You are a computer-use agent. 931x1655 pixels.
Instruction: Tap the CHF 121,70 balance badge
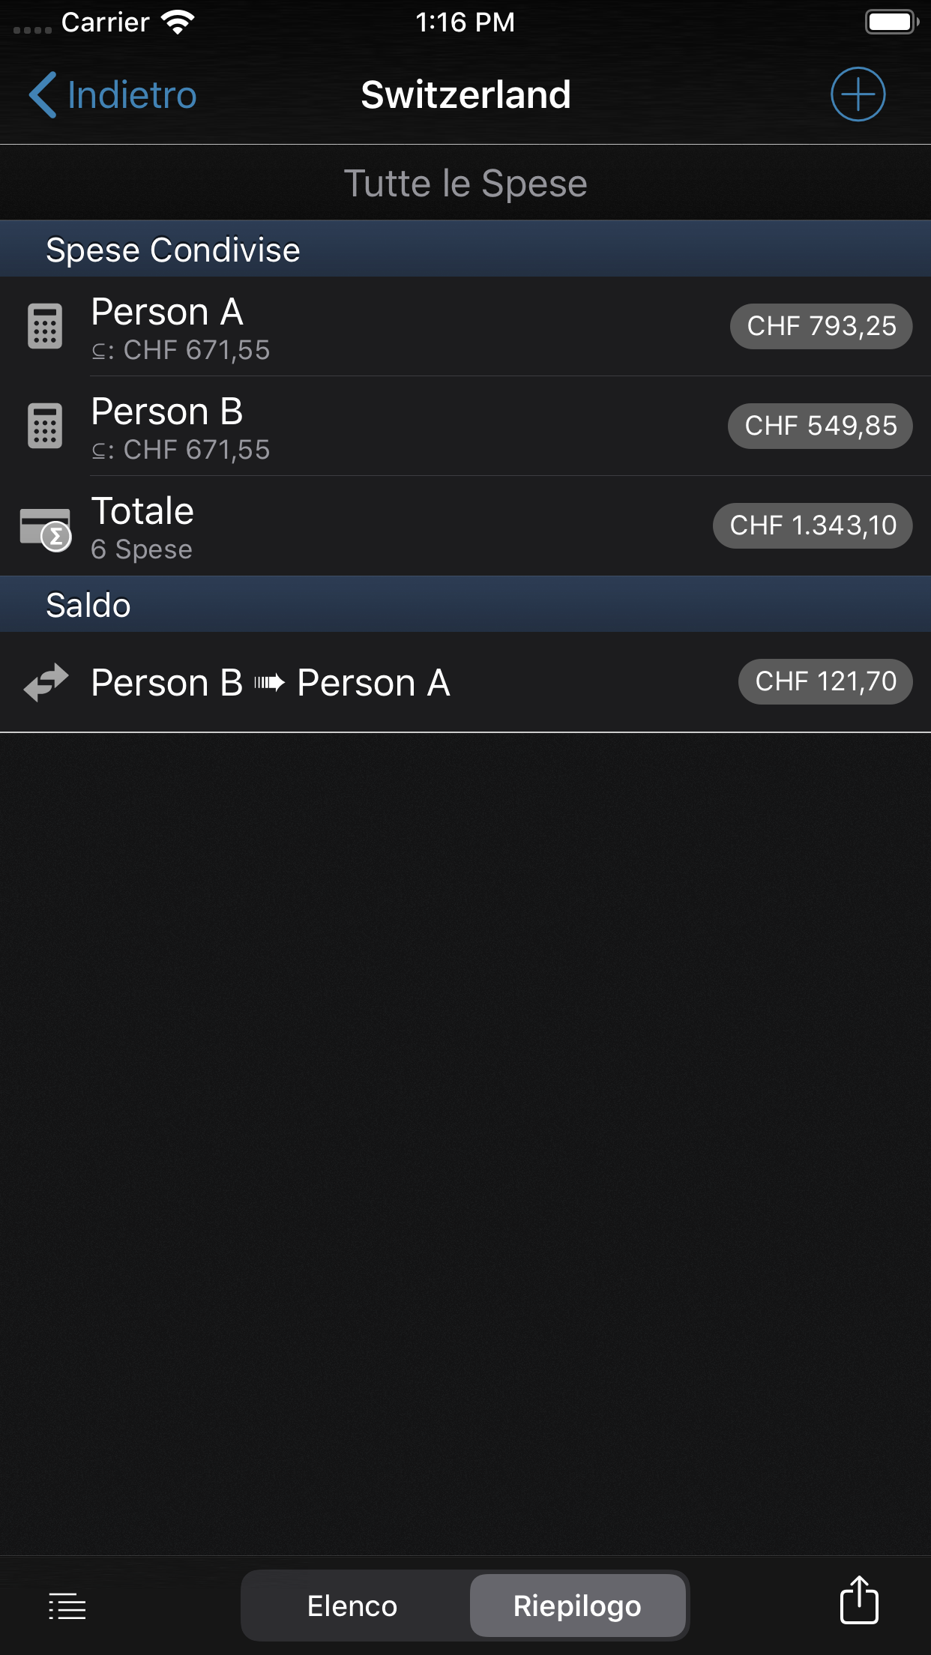coord(825,681)
